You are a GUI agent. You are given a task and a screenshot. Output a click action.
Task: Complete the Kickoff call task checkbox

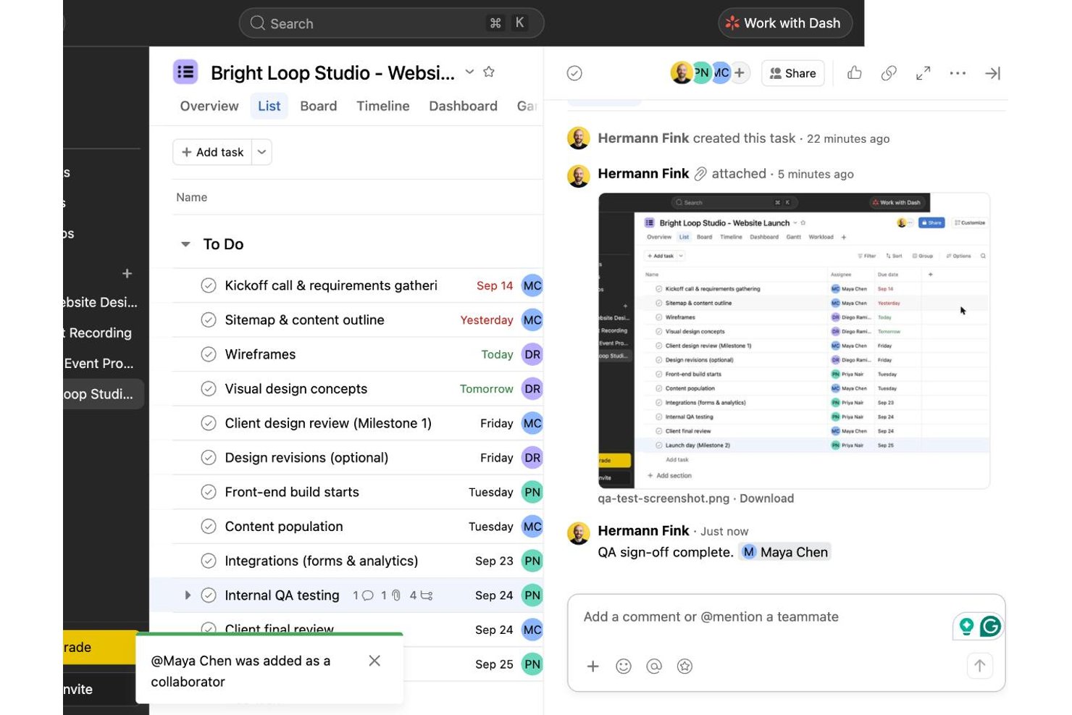(x=209, y=285)
